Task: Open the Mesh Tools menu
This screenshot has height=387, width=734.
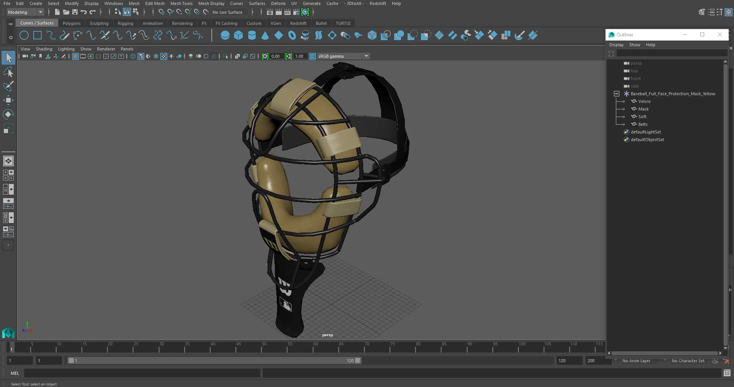Action: (181, 3)
